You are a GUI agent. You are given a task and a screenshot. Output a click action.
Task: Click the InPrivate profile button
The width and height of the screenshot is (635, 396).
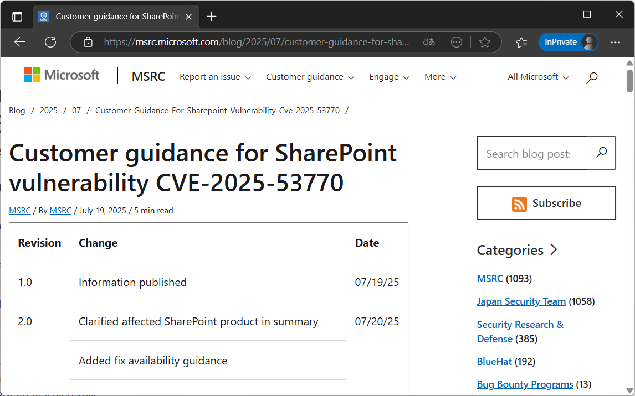pyautogui.click(x=568, y=42)
